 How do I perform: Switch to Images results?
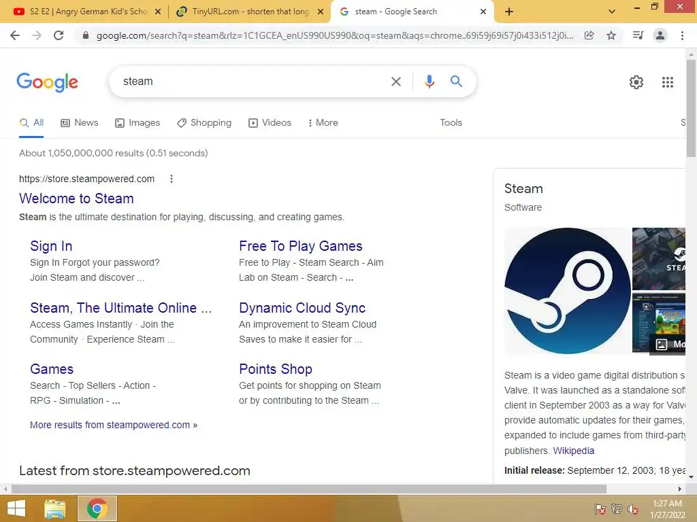[137, 122]
